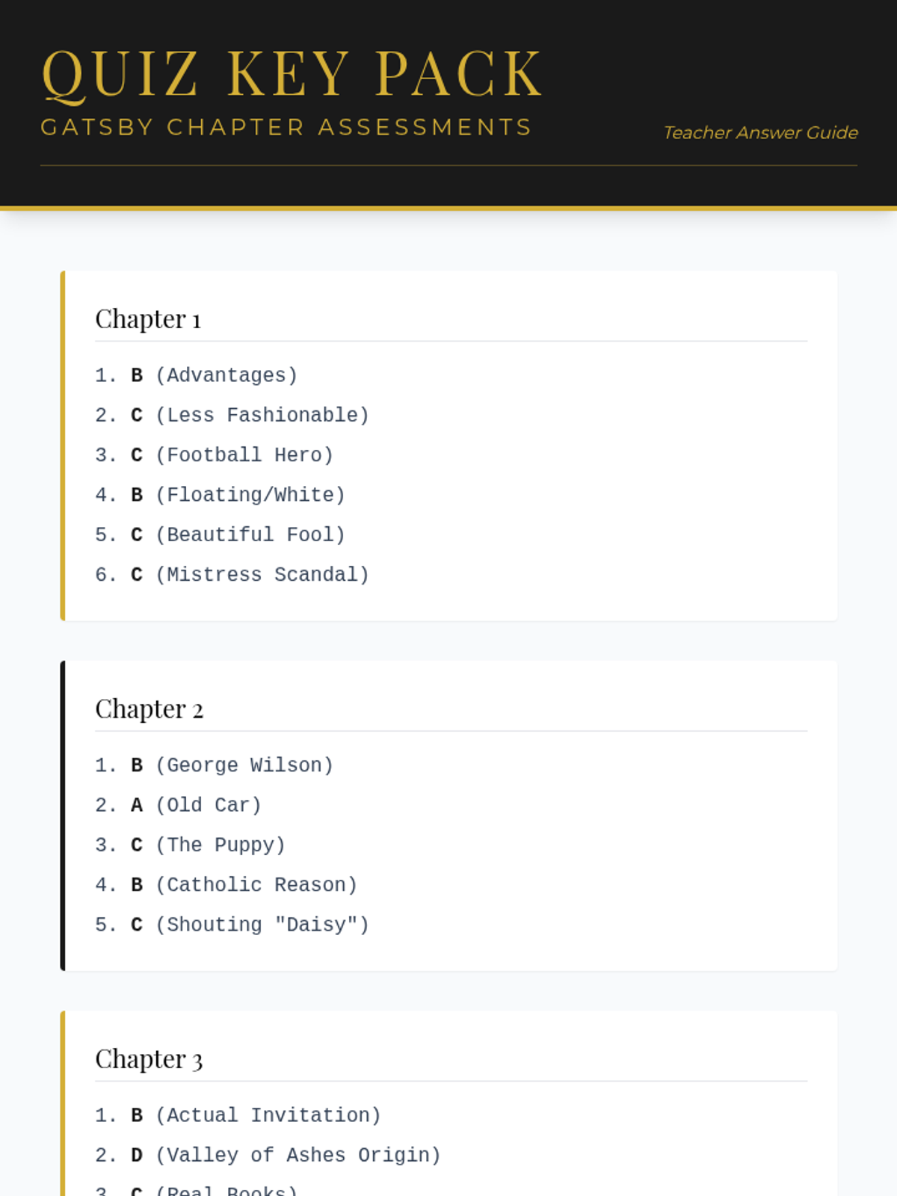
Task: Select the Valley of Ashes Origin answer
Action: 268,1155
